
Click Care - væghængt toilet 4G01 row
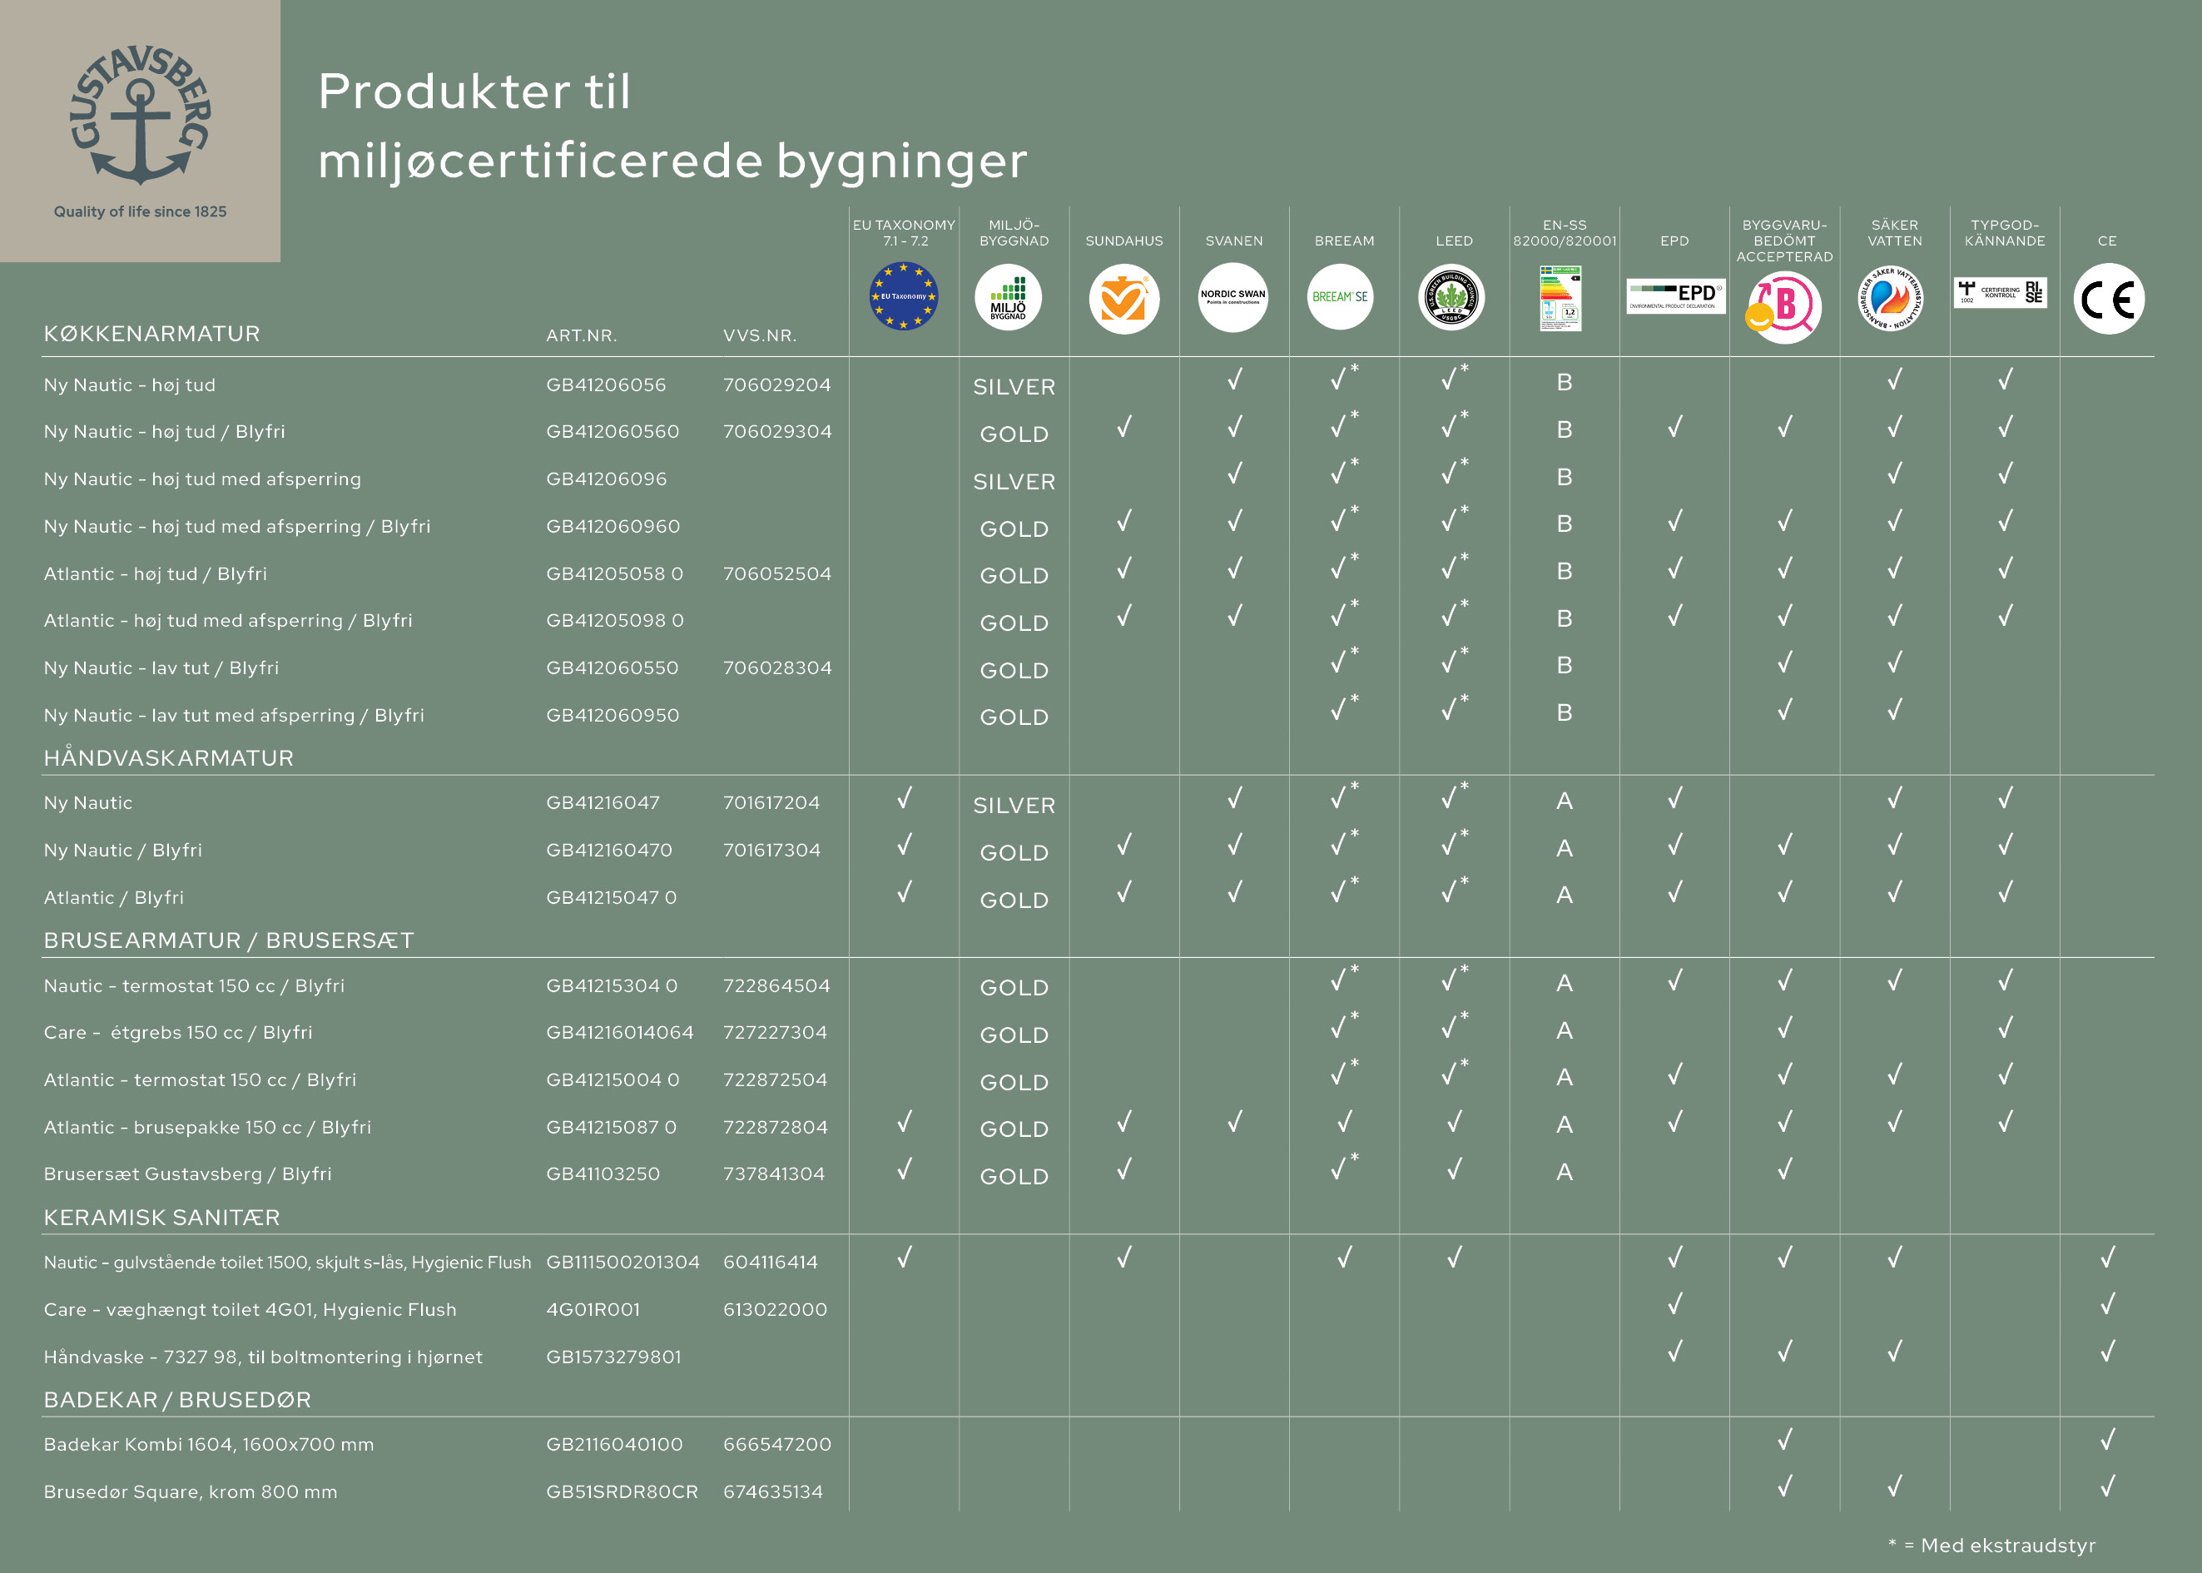(x=250, y=1308)
